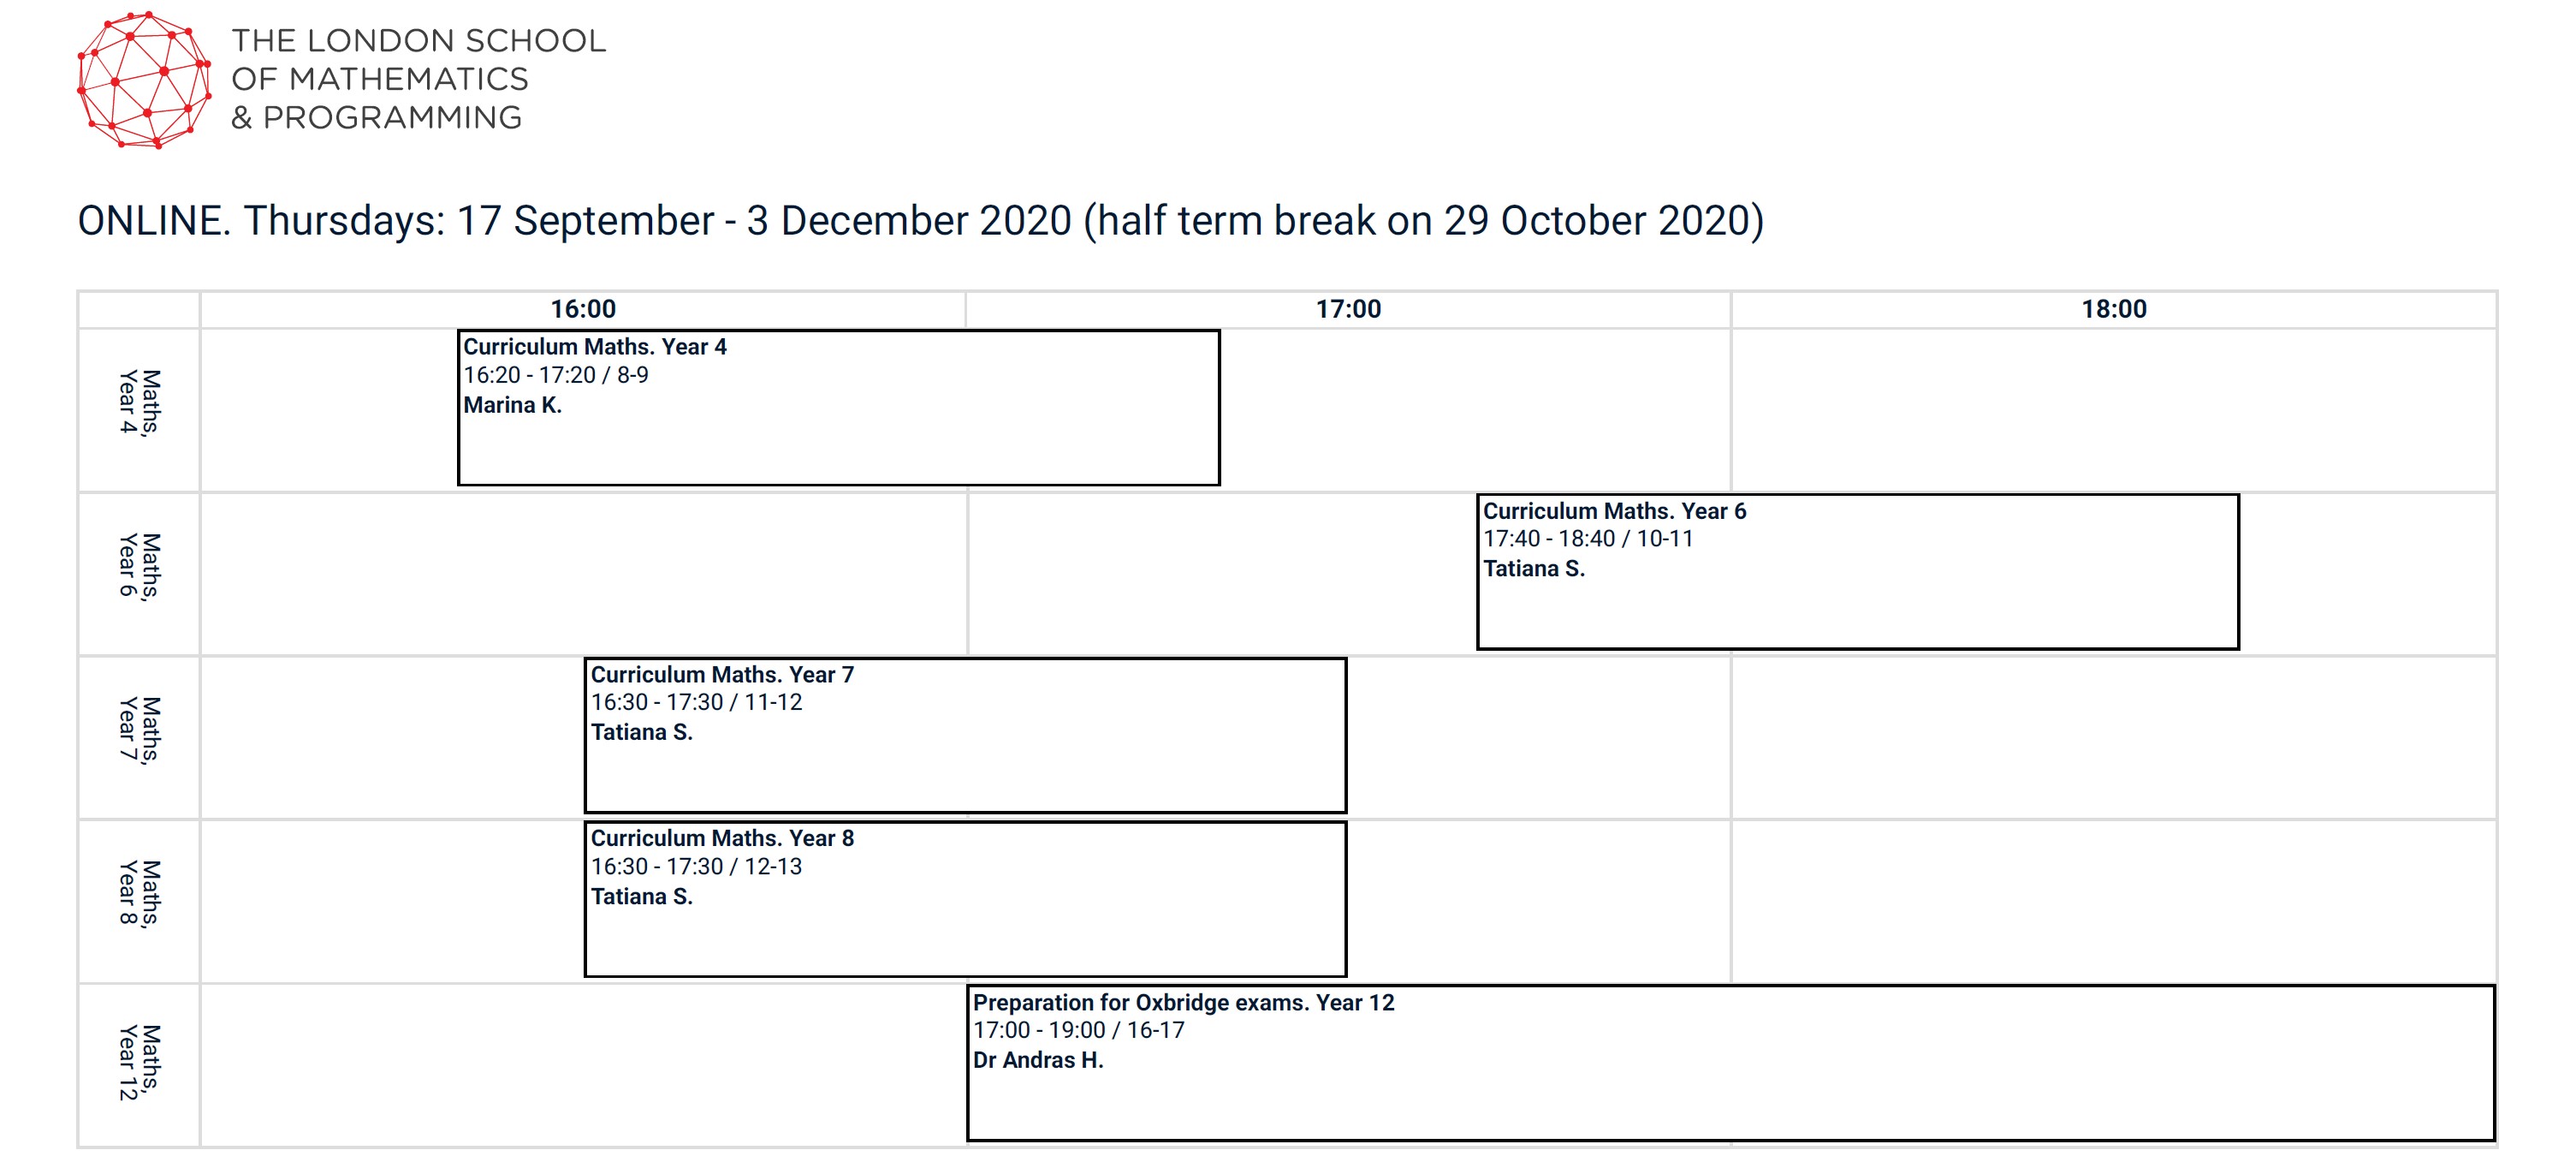Select the Curriculum Maths Year 7 session
Screen dimensions: 2576x1162
pos(965,735)
